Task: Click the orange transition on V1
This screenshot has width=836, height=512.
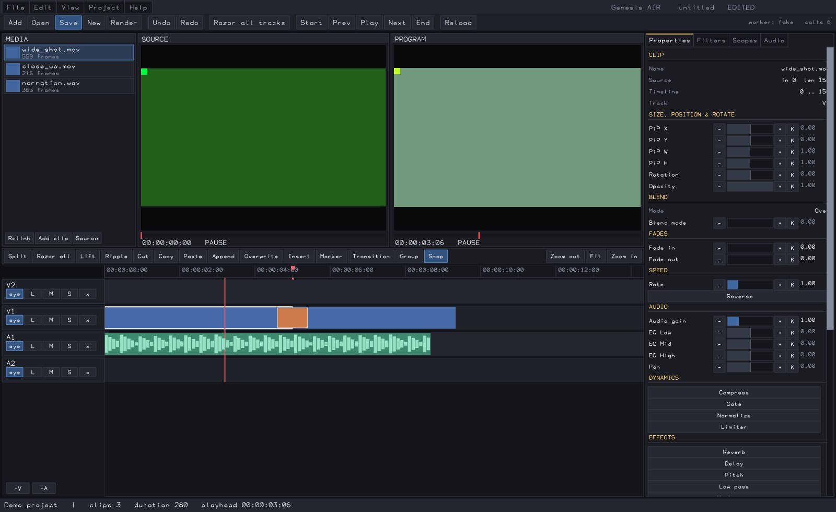Action: coord(293,318)
